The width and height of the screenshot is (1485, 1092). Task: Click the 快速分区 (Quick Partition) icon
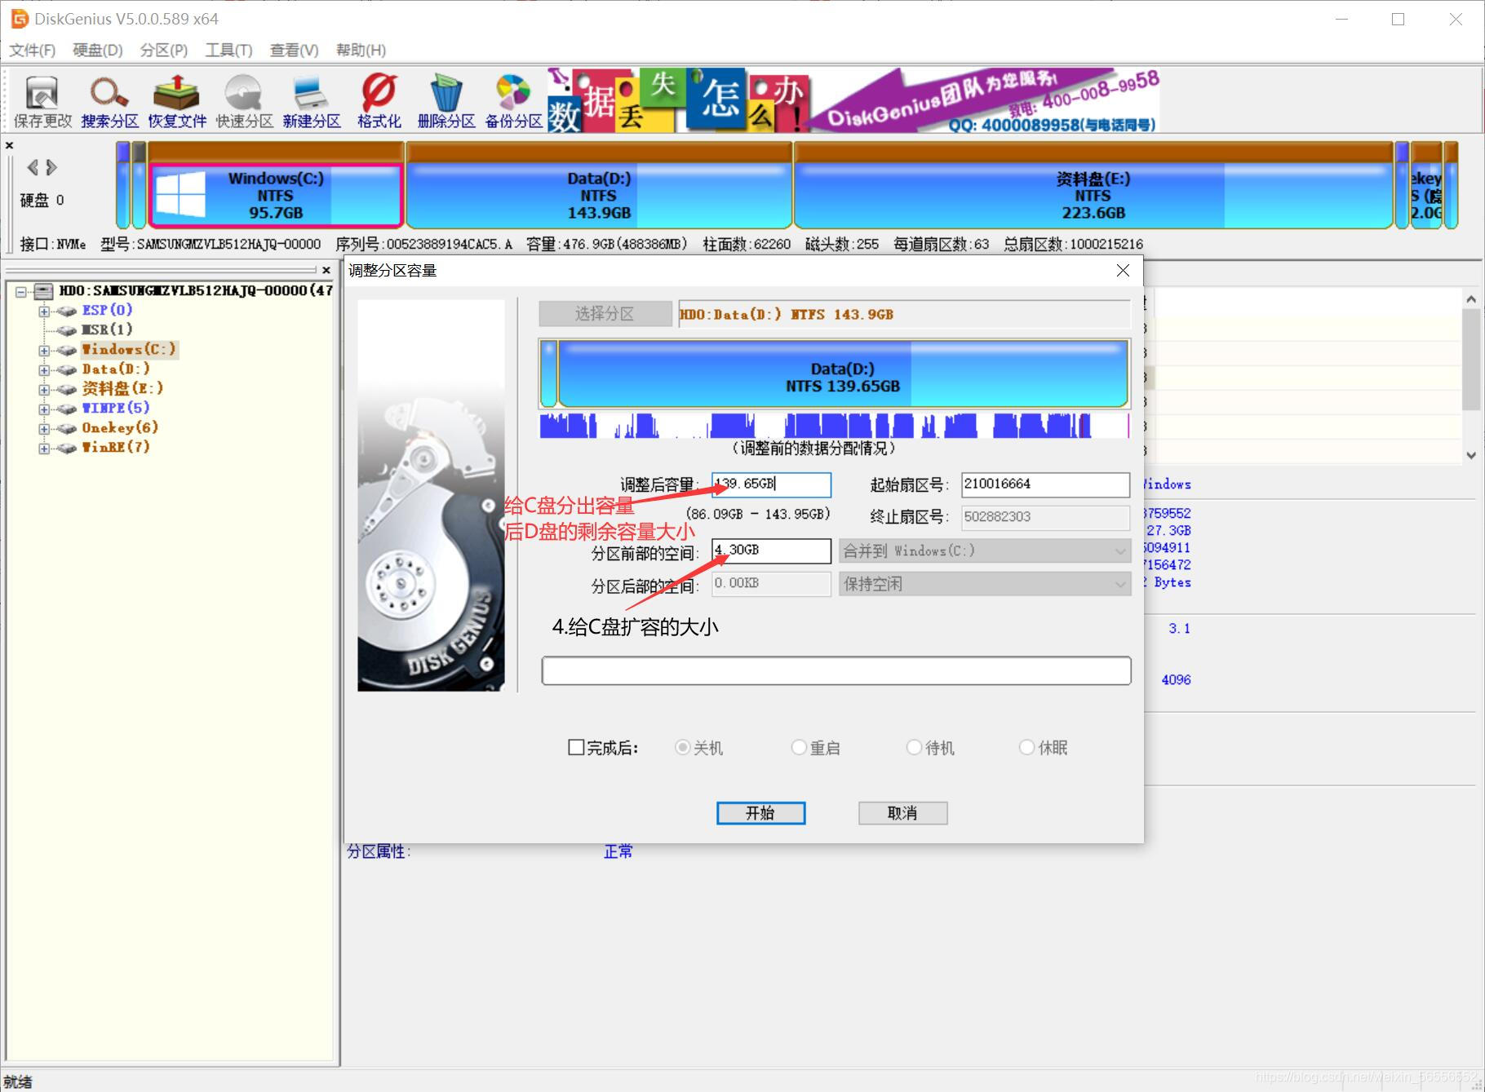coord(242,99)
